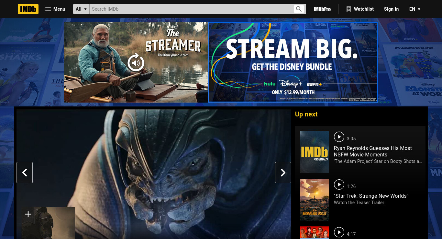
Task: Click the magnifying glass search icon
Action: click(299, 9)
